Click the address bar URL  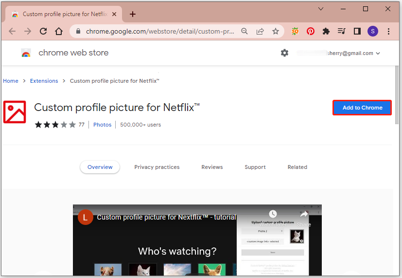click(x=160, y=31)
